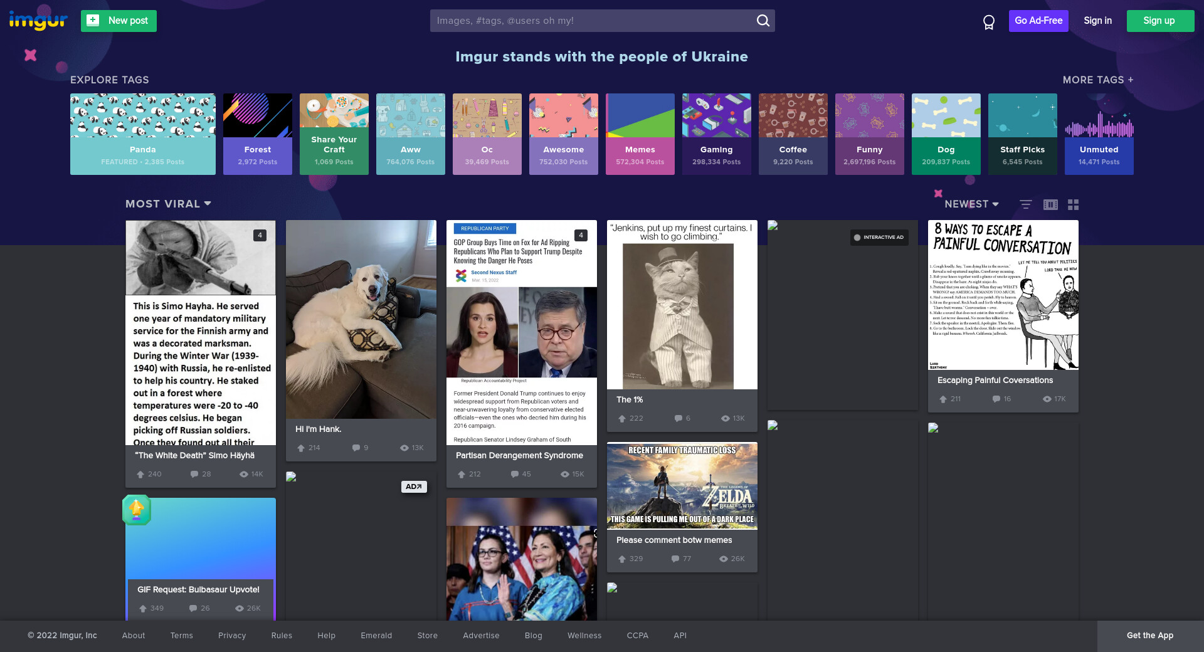
Task: Open the Aww tag
Action: click(x=411, y=134)
